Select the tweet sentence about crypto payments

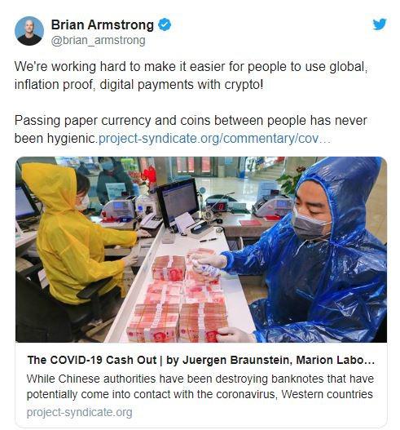point(191,75)
